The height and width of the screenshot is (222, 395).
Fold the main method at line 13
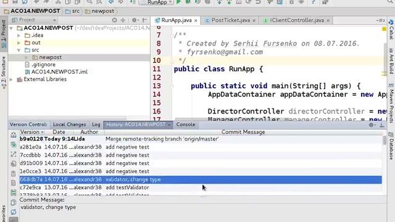pyautogui.click(x=172, y=86)
